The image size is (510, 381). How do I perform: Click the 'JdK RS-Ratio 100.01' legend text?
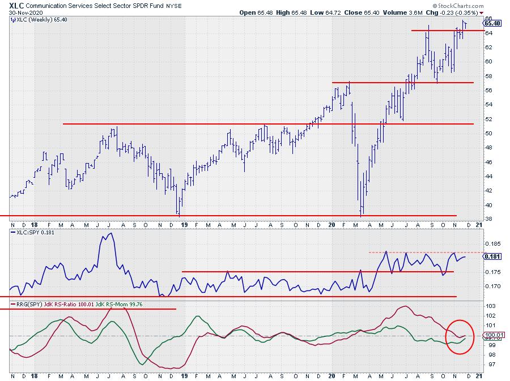click(x=69, y=305)
